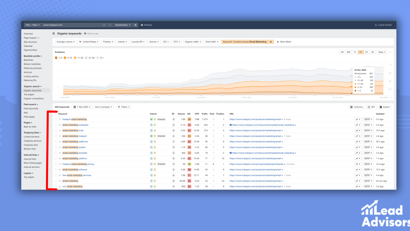Image resolution: width=410 pixels, height=231 pixels.
Task: Open Settings gear in the top bar
Action: [x=146, y=25]
